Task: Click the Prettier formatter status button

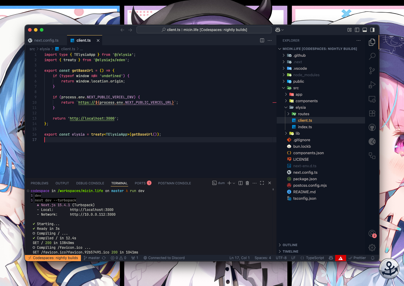Action: [357, 258]
